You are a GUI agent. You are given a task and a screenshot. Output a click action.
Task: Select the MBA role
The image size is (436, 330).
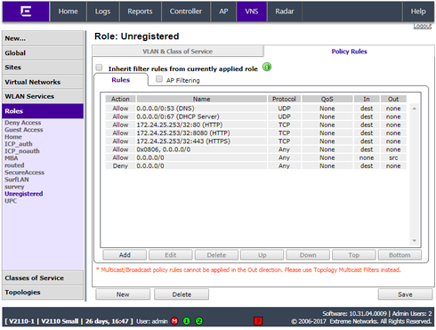[x=12, y=158]
